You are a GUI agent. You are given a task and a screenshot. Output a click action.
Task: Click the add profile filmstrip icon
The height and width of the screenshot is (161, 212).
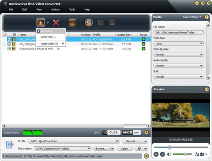tap(73, 22)
